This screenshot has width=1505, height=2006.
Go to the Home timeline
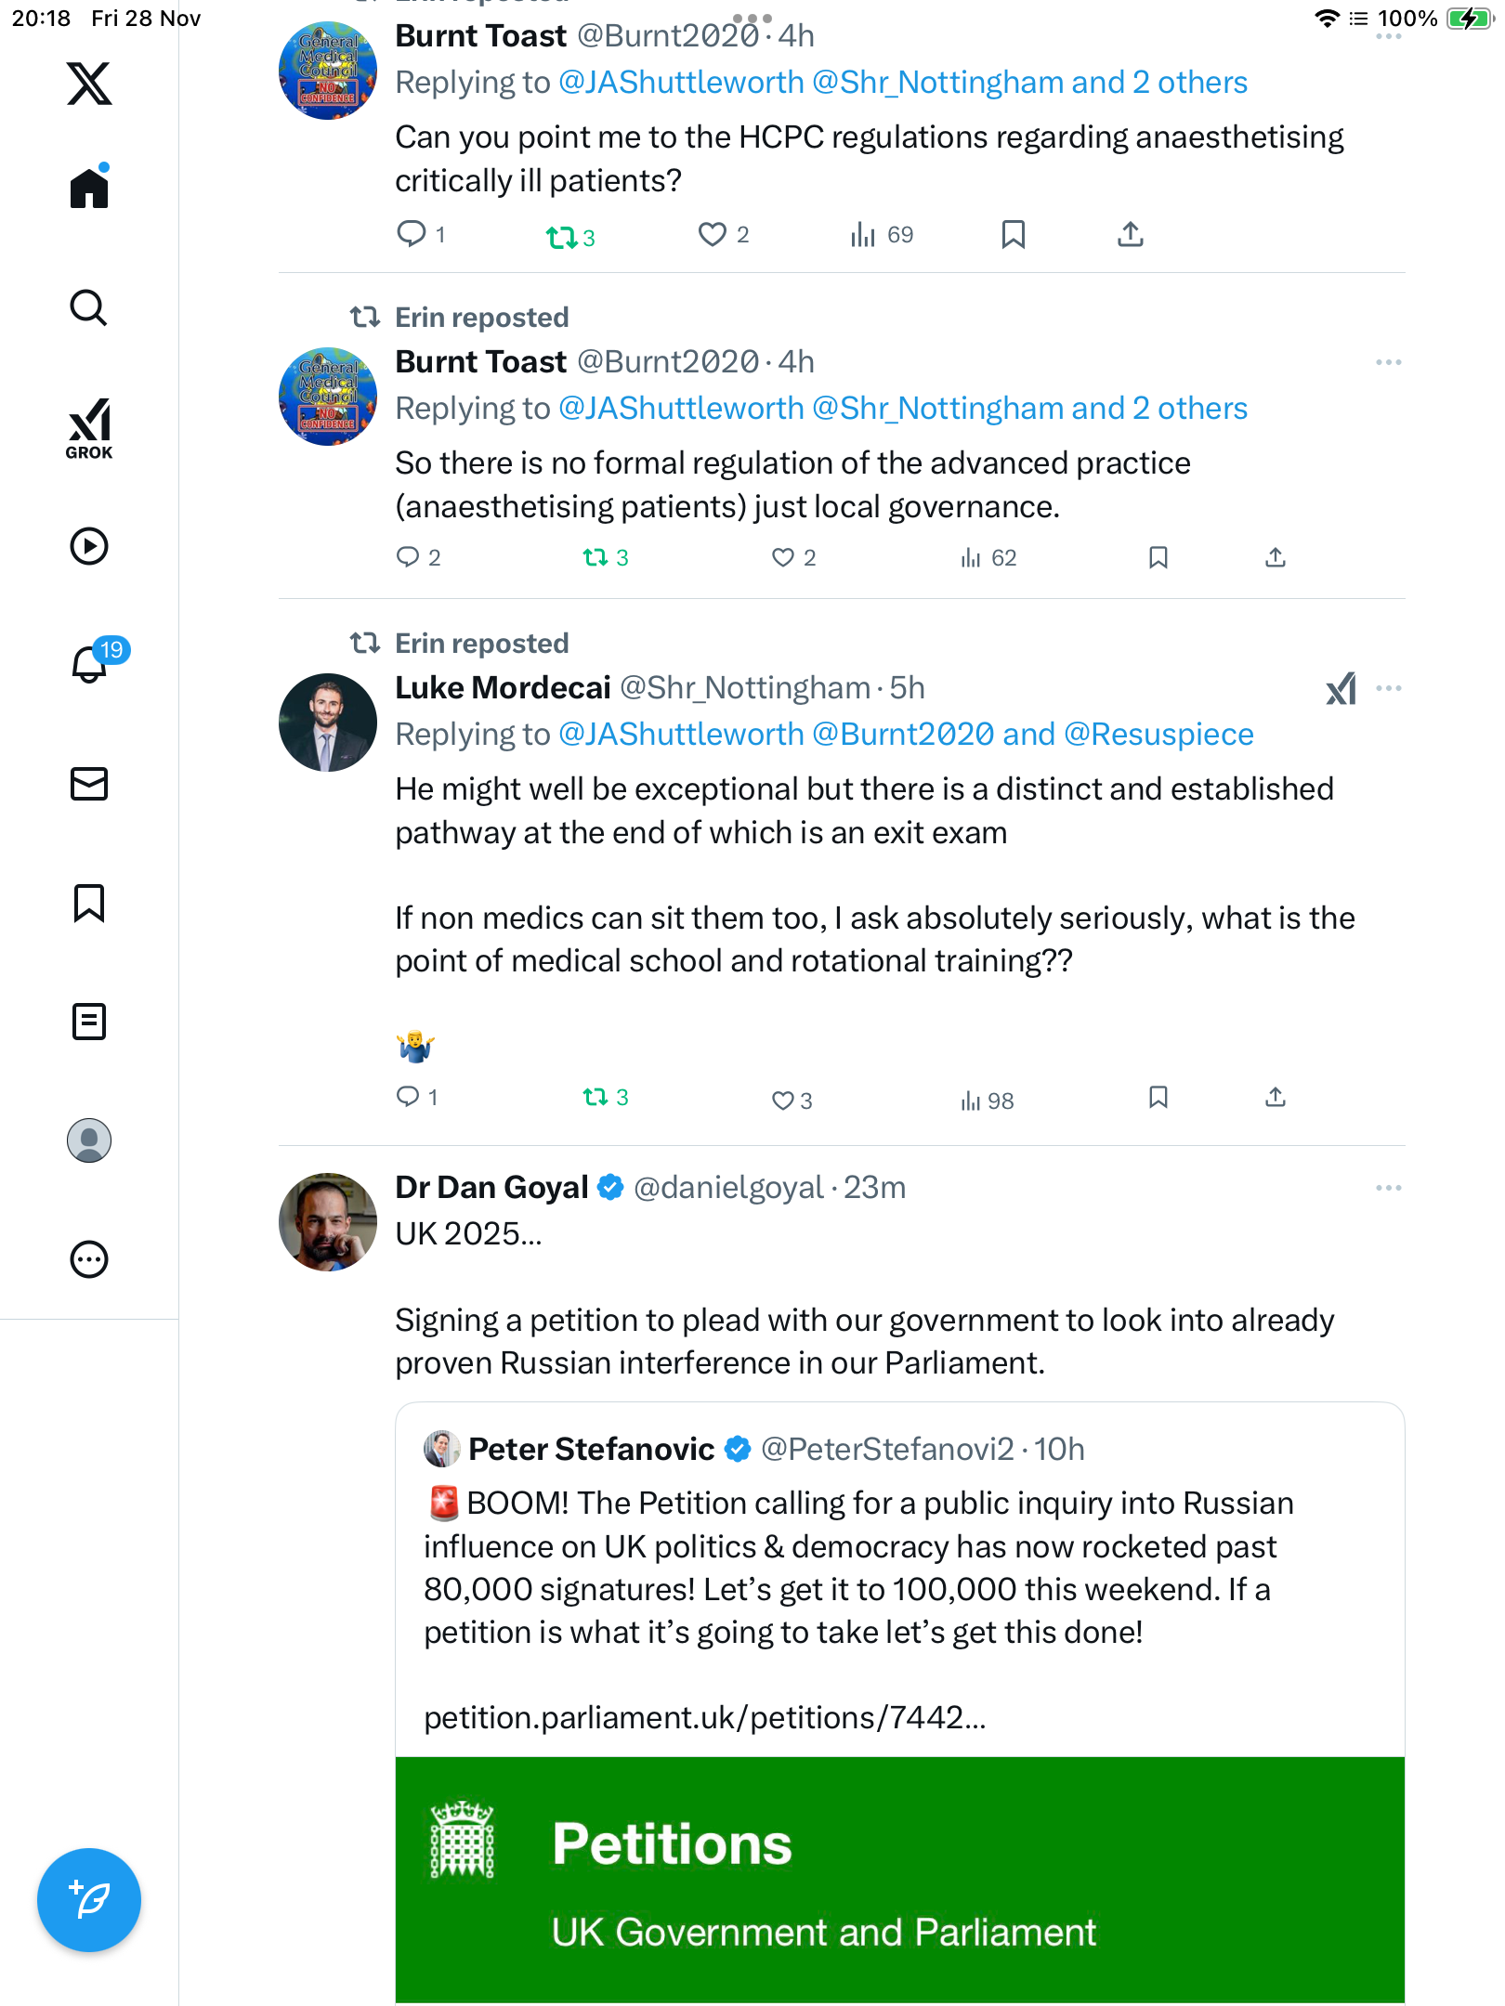coord(89,188)
